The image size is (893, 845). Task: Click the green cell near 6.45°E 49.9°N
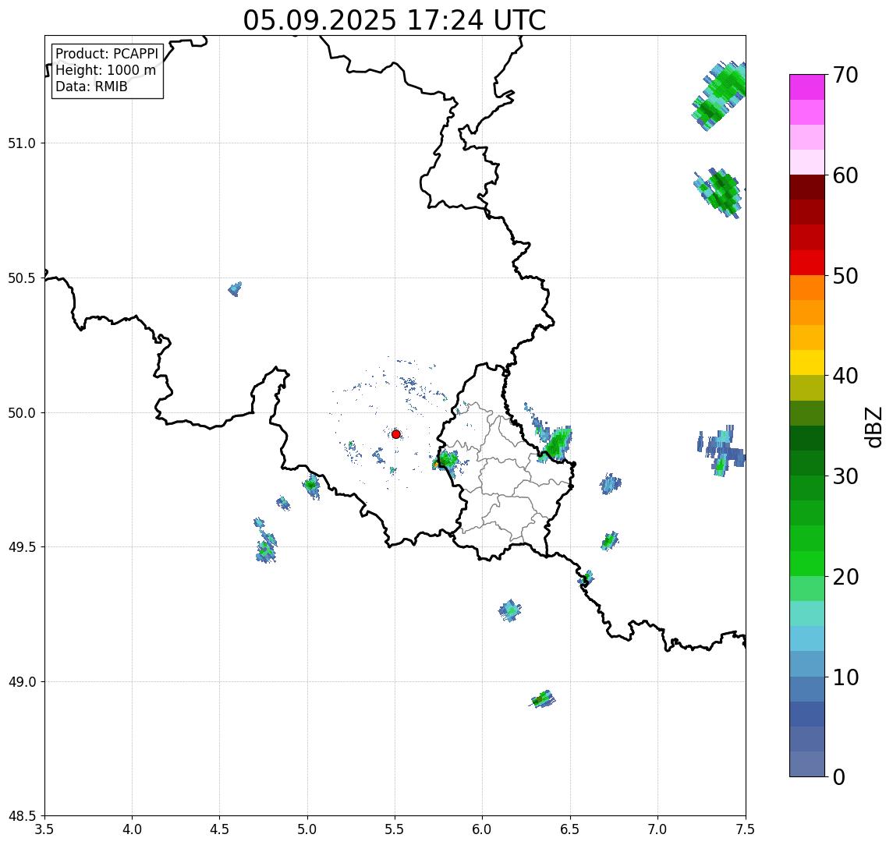pos(556,443)
